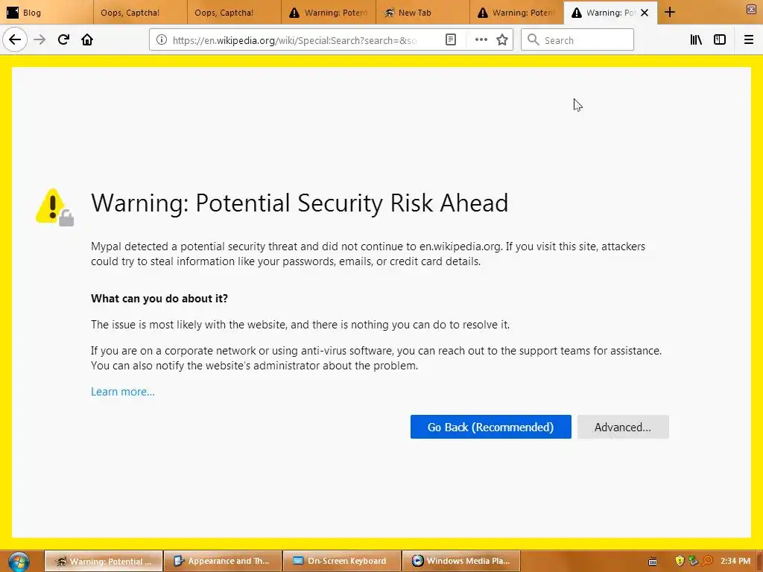
Task: Select the Warning tab right of New Tab
Action: click(x=517, y=13)
